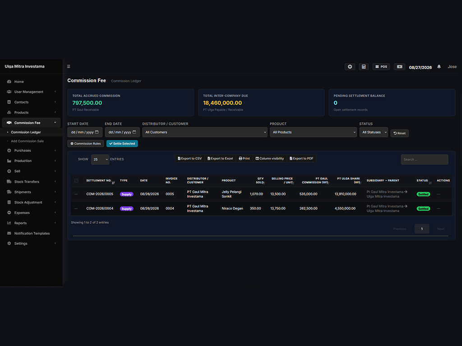The height and width of the screenshot is (346, 462).
Task: Click the Settled badge for COM-2026/0004
Action: point(423,209)
